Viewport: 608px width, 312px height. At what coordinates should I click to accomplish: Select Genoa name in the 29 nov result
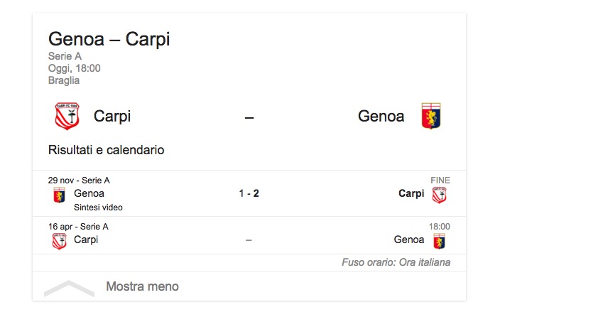click(89, 193)
